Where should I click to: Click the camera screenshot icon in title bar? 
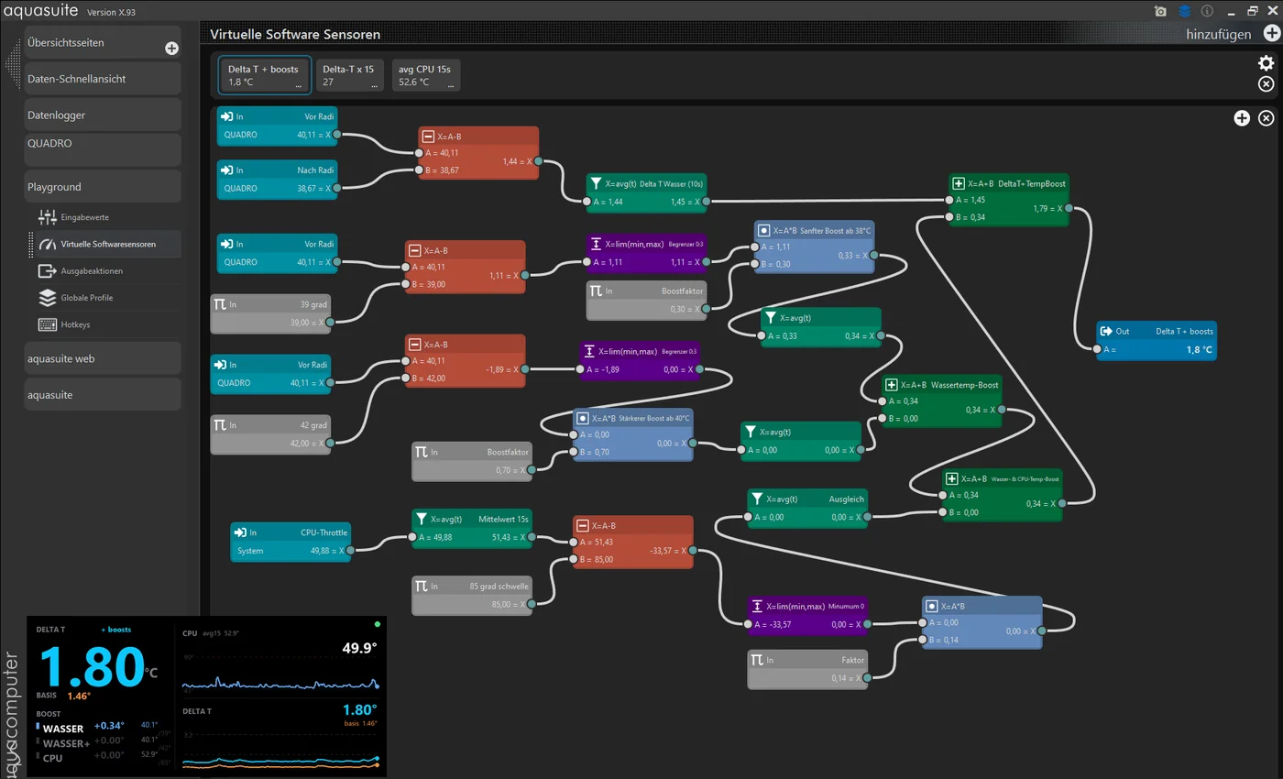(x=1161, y=11)
